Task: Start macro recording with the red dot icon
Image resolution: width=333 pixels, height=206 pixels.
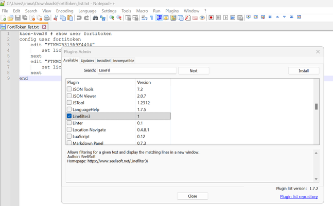Action: [211, 17]
